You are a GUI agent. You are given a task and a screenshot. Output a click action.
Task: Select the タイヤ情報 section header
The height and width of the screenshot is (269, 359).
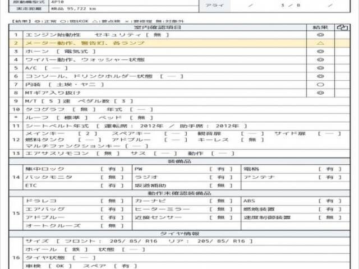(x=179, y=234)
